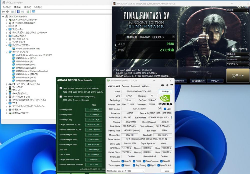
Task: Toggle the console tree pane toolbar icon
Action: pos(13,12)
